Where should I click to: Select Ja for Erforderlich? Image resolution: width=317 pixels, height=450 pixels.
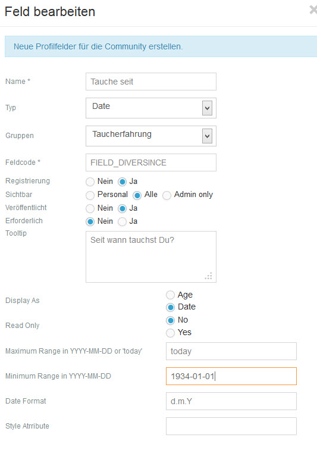122,221
